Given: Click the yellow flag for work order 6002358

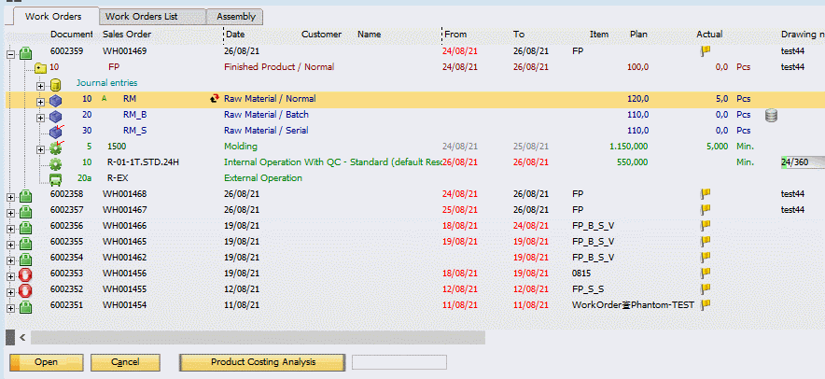Looking at the screenshot, I should coord(706,194).
